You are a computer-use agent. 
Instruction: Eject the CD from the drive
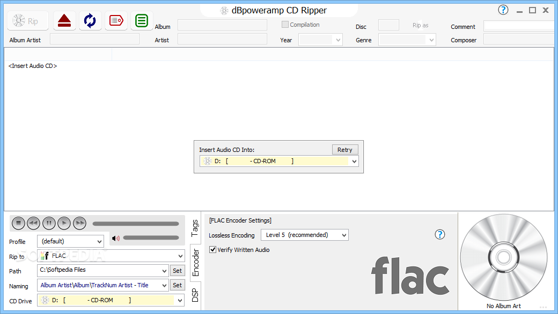click(x=64, y=20)
